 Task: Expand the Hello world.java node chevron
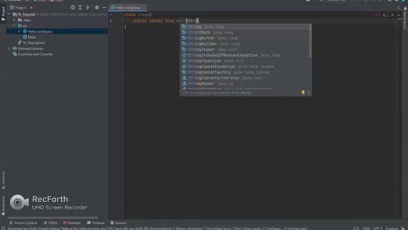(x=19, y=31)
